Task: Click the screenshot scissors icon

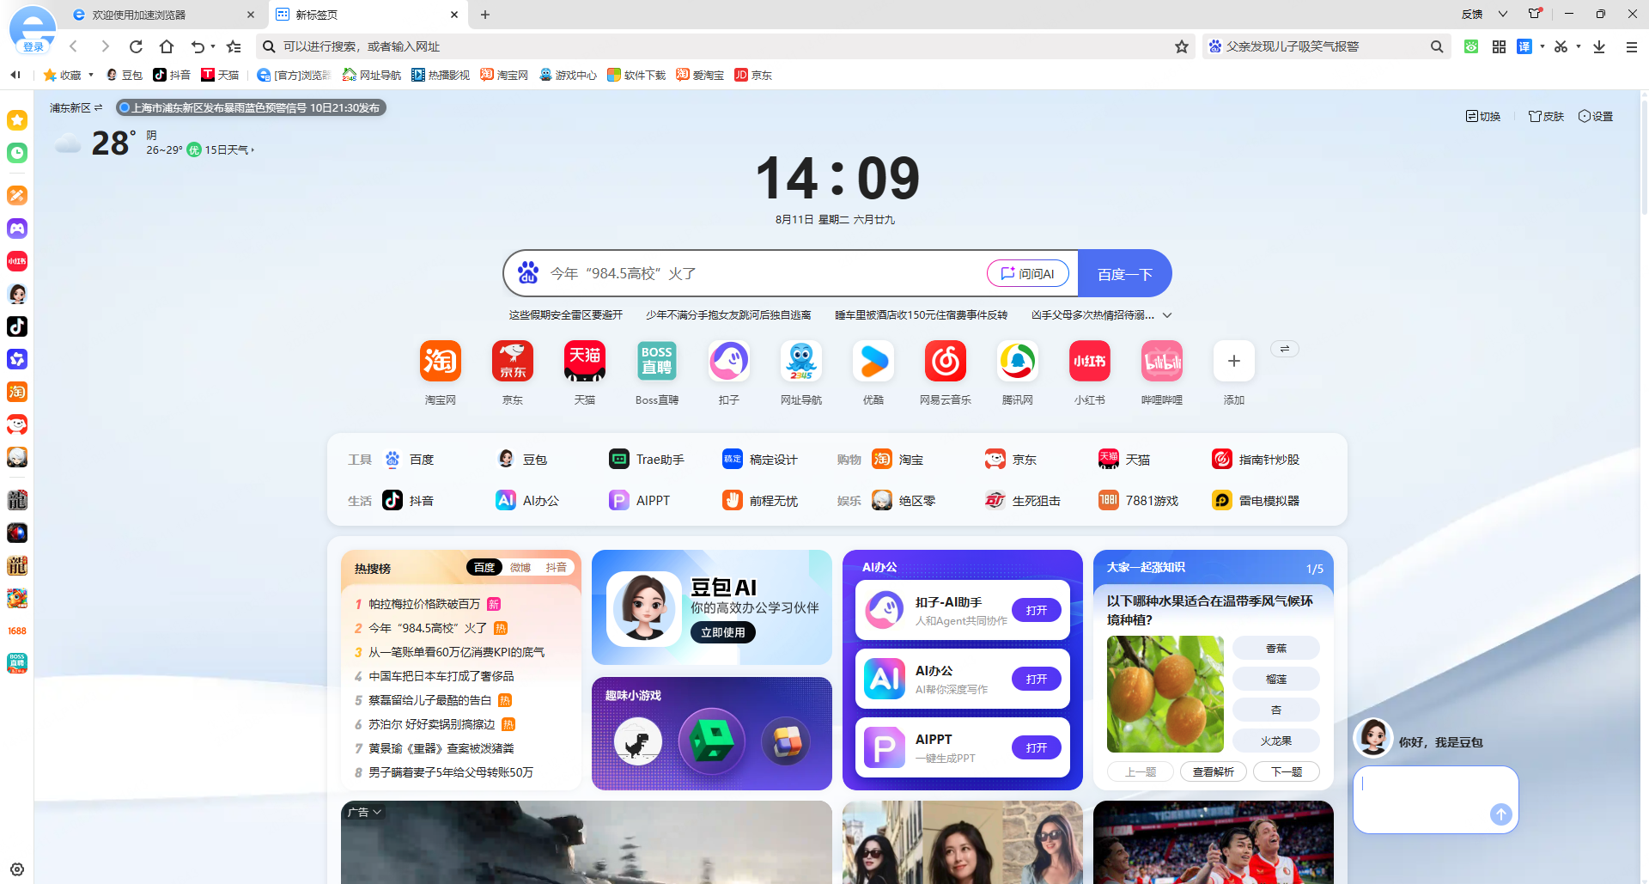Action: 1561,46
